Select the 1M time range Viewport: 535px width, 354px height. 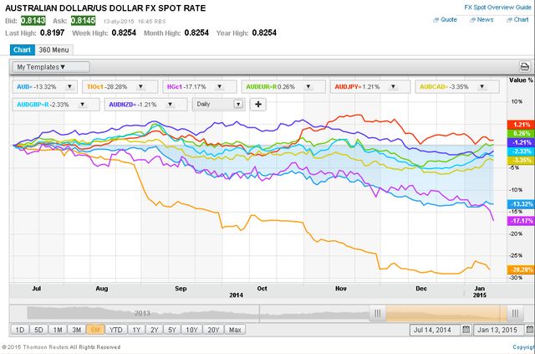58,330
